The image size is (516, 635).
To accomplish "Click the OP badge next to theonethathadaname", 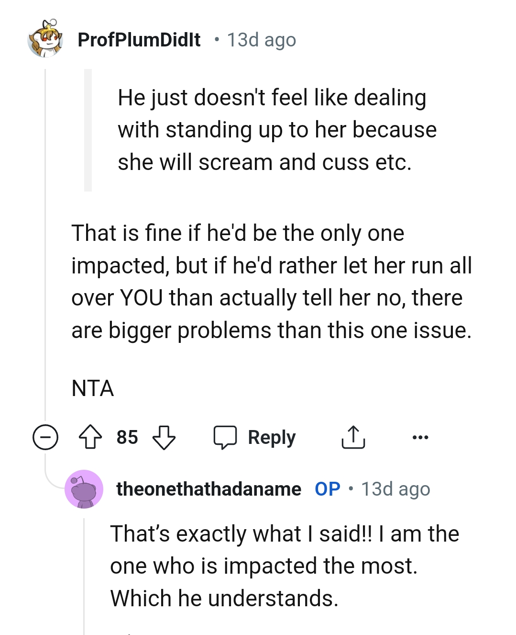I will [x=328, y=489].
